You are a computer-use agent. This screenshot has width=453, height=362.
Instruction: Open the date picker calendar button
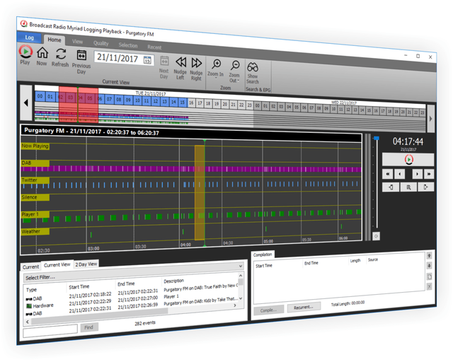[x=147, y=60]
